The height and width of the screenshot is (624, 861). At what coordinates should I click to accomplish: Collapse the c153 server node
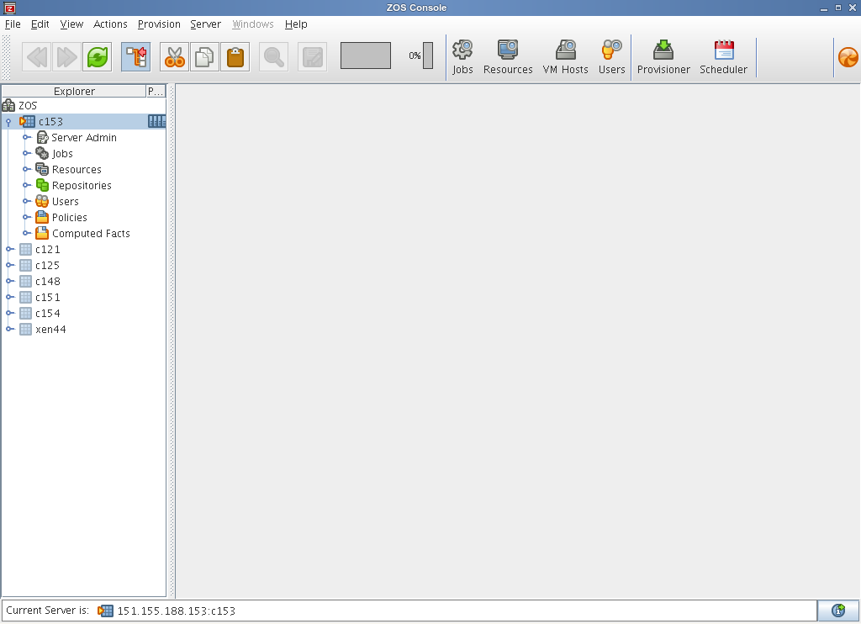(8, 122)
